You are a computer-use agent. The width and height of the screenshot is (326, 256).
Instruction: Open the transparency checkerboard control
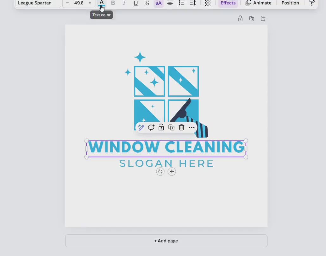click(x=208, y=3)
